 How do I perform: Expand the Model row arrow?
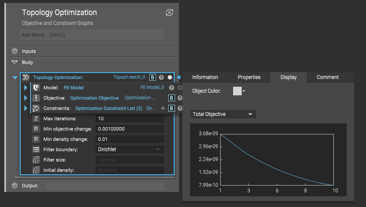click(25, 88)
